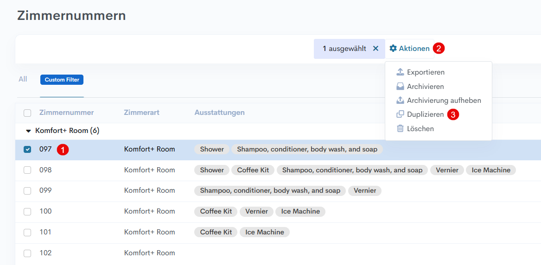Image resolution: width=541 pixels, height=265 pixels.
Task: Switch to the All tab
Action: point(23,79)
